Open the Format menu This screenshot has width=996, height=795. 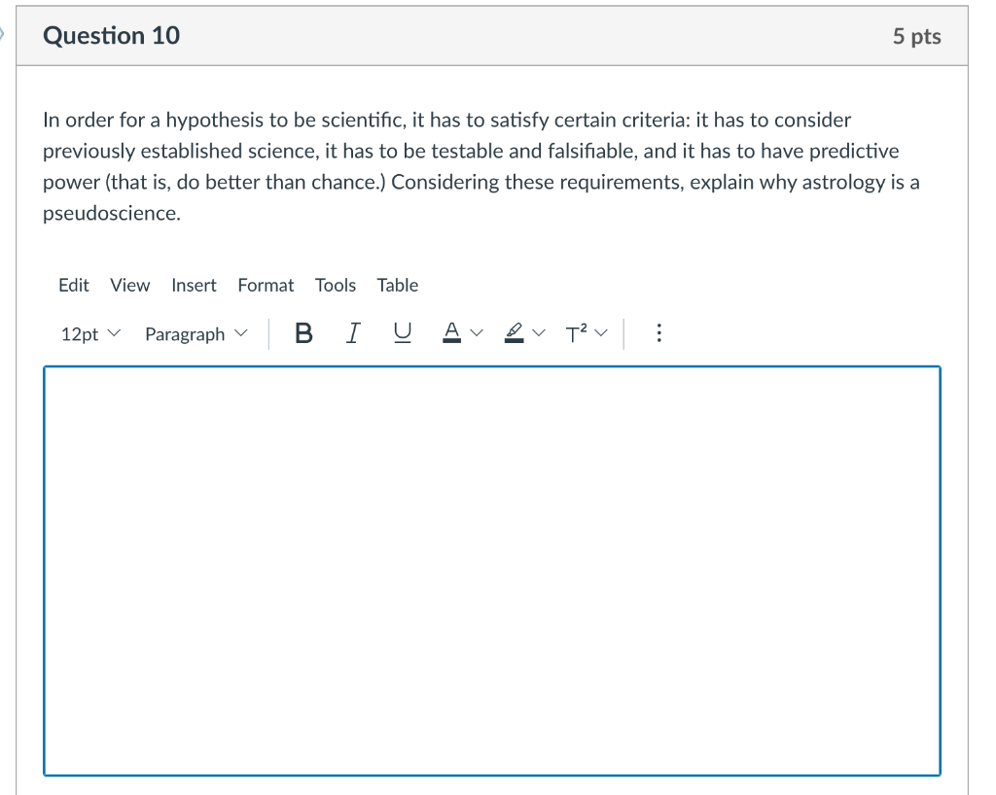click(x=266, y=285)
